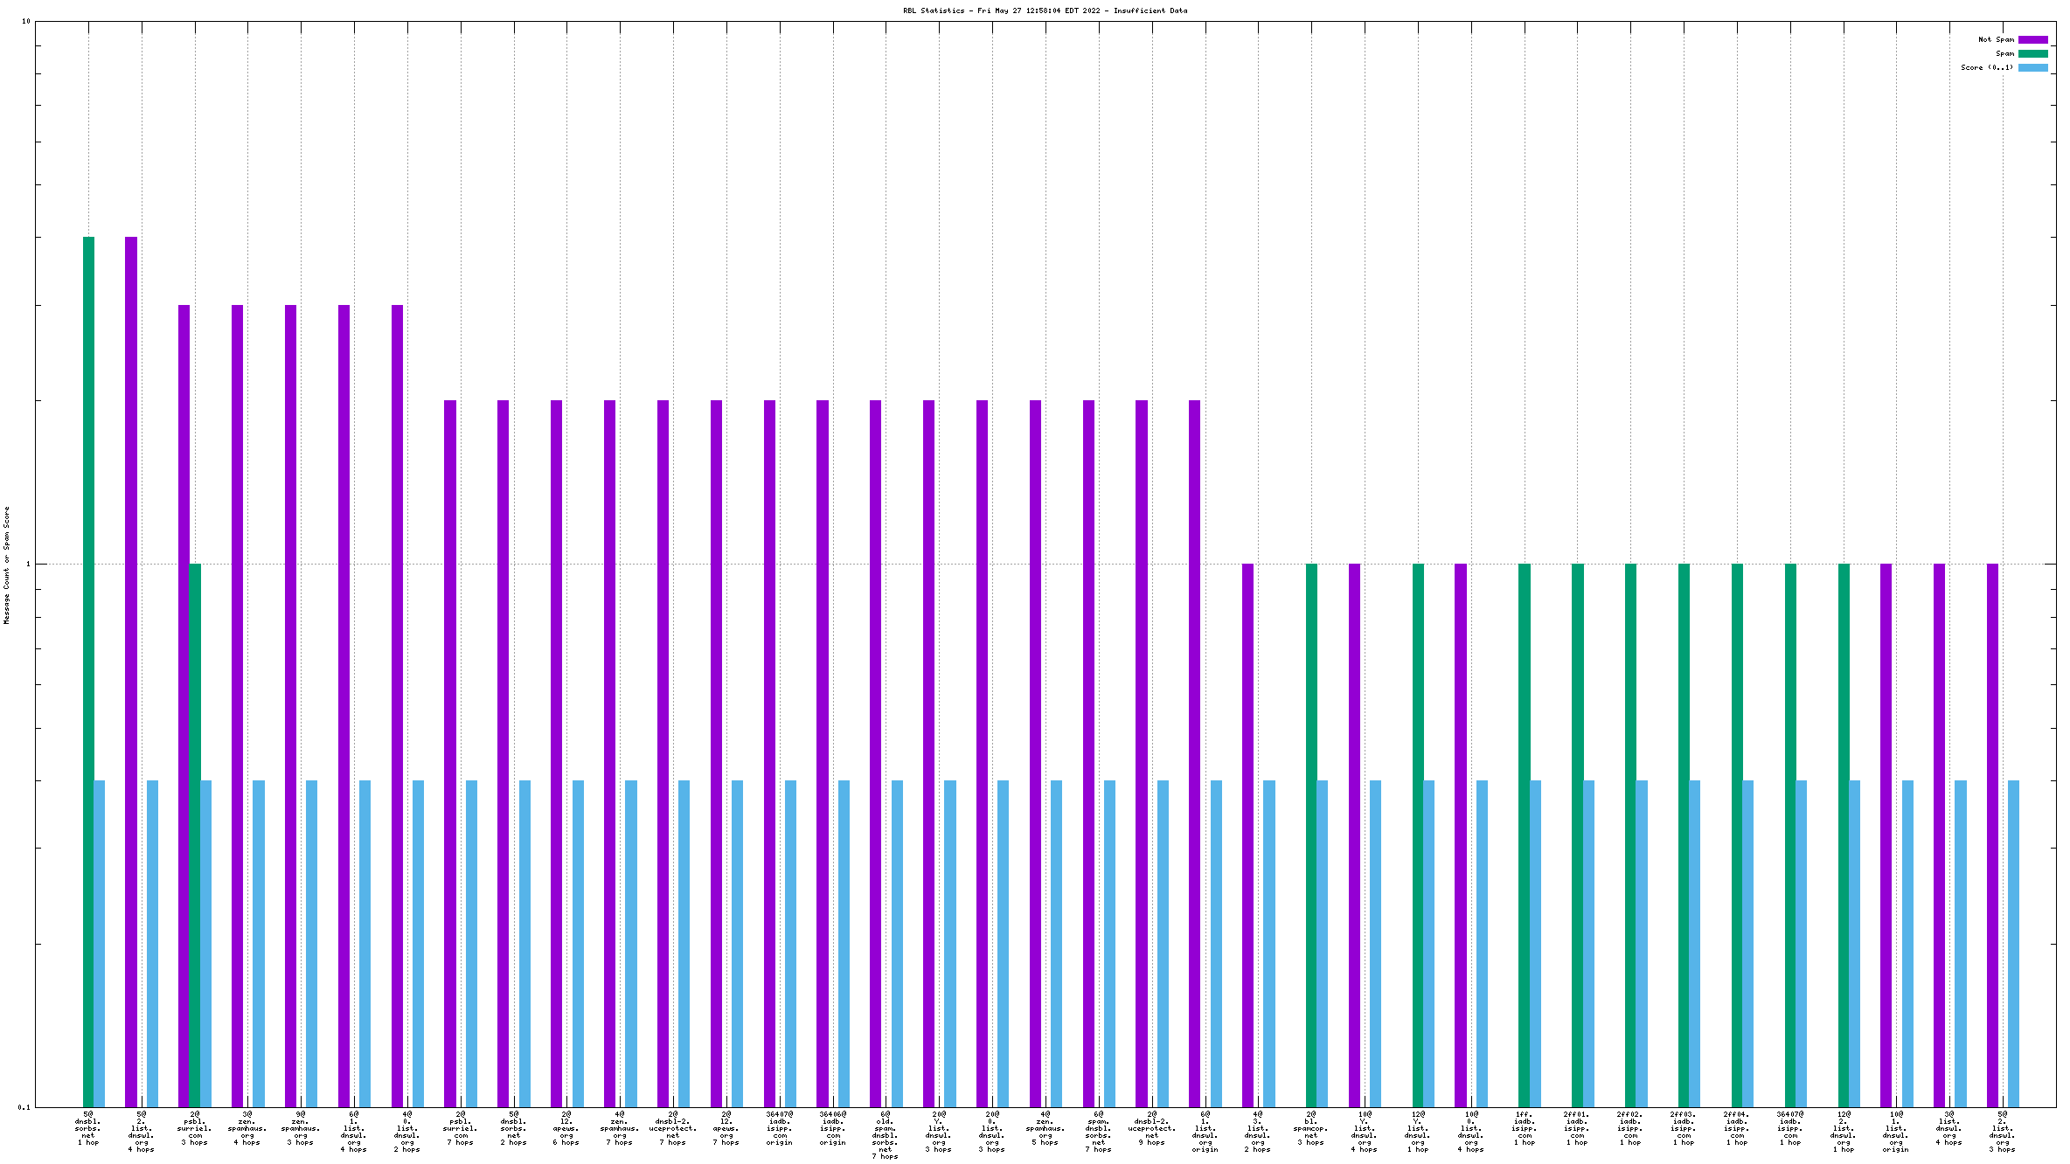Click the green Spam legend swatch
2070x1164 pixels.
(2032, 53)
